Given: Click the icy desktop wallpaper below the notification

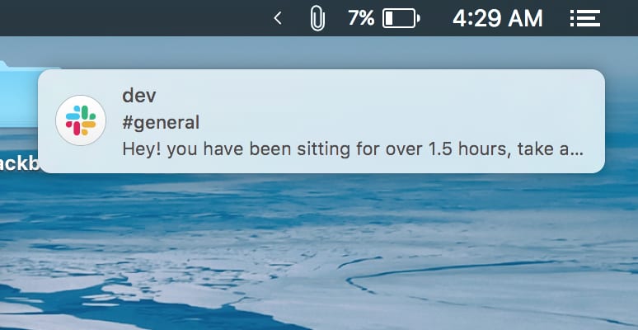Looking at the screenshot, I should click(319, 252).
